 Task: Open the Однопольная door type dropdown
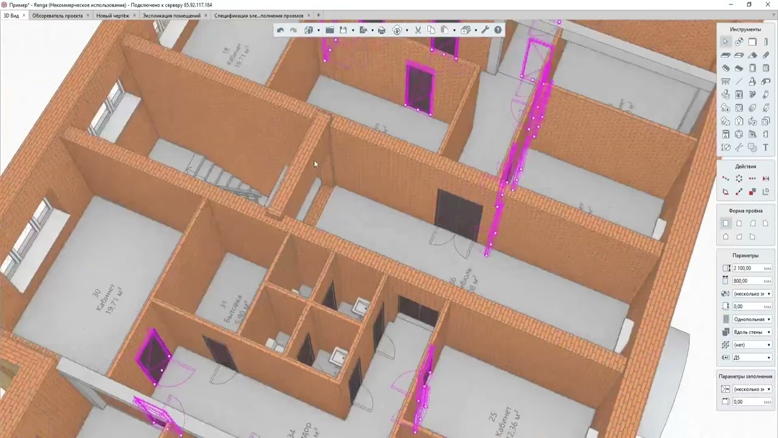point(752,319)
